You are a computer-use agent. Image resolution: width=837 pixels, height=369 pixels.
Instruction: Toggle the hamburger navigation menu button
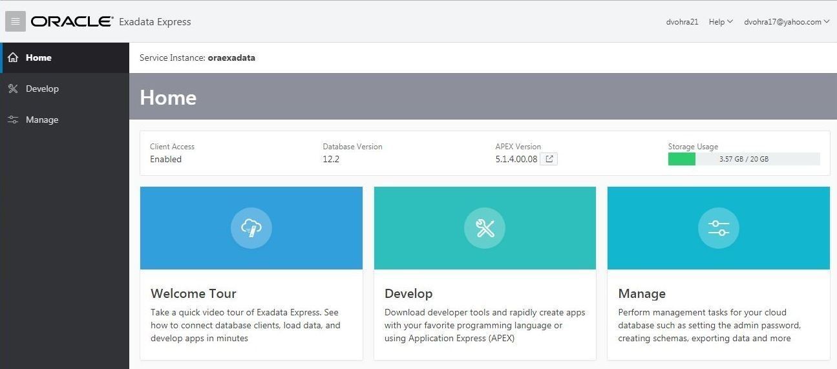(16, 21)
